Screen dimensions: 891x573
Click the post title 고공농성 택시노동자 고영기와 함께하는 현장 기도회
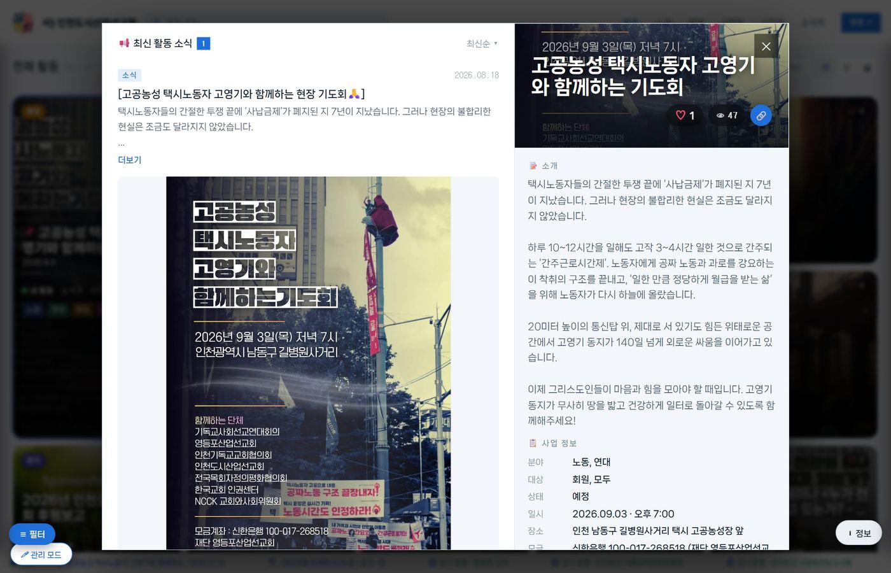(x=241, y=94)
